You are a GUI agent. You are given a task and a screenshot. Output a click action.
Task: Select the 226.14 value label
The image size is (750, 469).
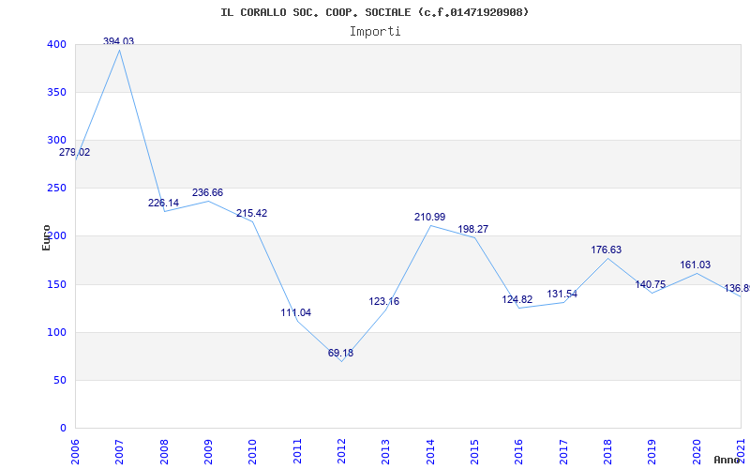(163, 203)
